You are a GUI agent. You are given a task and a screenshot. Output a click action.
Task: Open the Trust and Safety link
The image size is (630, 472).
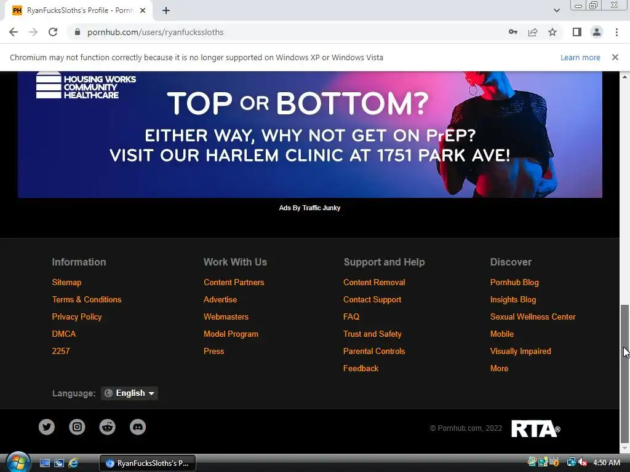coord(372,334)
